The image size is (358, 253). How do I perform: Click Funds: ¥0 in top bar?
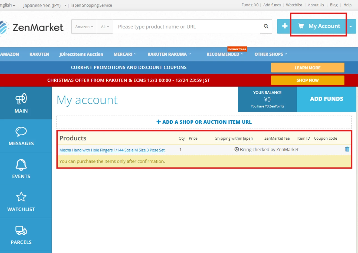pyautogui.click(x=250, y=5)
